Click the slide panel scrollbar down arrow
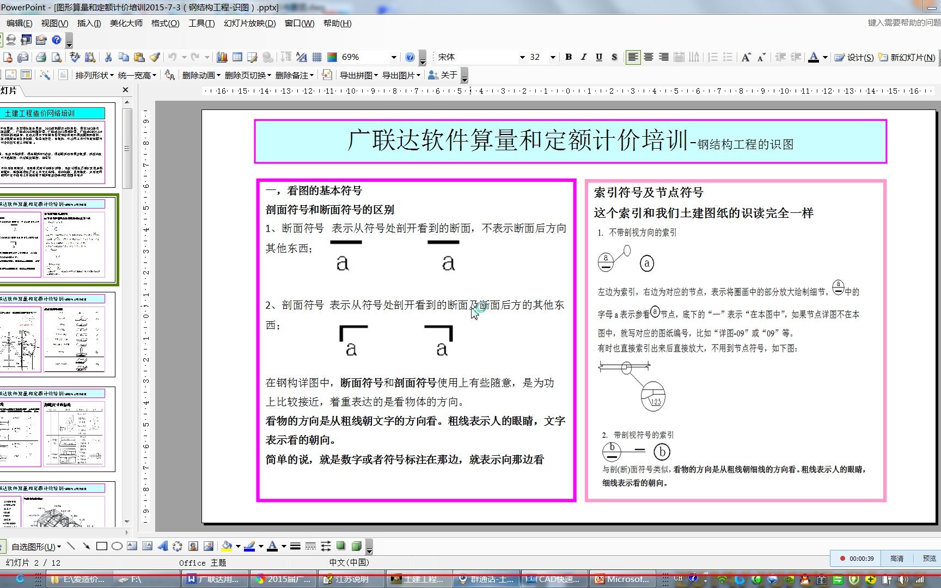 (x=127, y=522)
